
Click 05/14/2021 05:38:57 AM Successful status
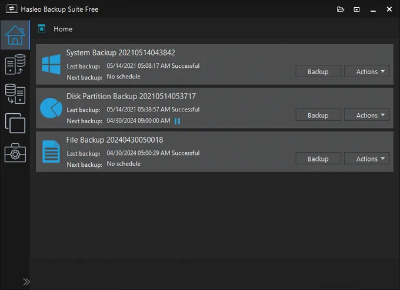pyautogui.click(x=153, y=110)
